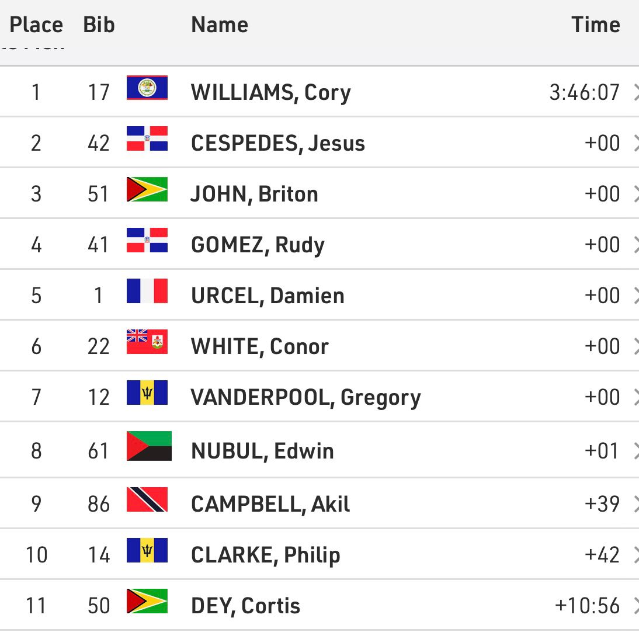Click the Dominican Republic flag next to Jesus Cespedes
This screenshot has height=639, width=639.
point(147,138)
